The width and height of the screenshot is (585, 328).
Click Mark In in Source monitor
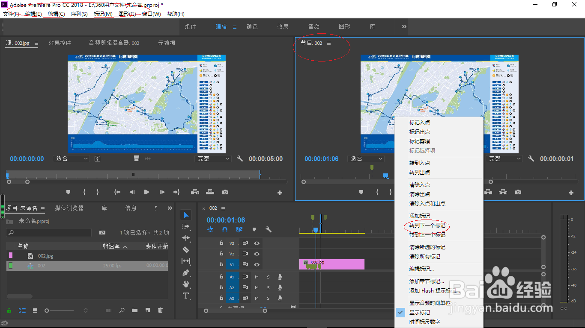(x=84, y=192)
